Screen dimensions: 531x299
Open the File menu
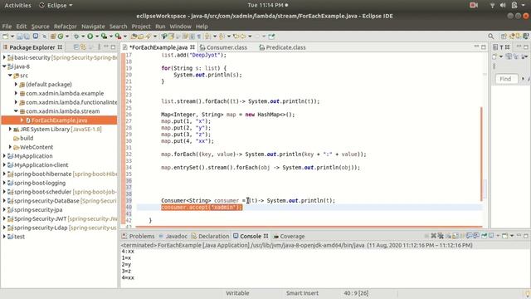point(7,26)
